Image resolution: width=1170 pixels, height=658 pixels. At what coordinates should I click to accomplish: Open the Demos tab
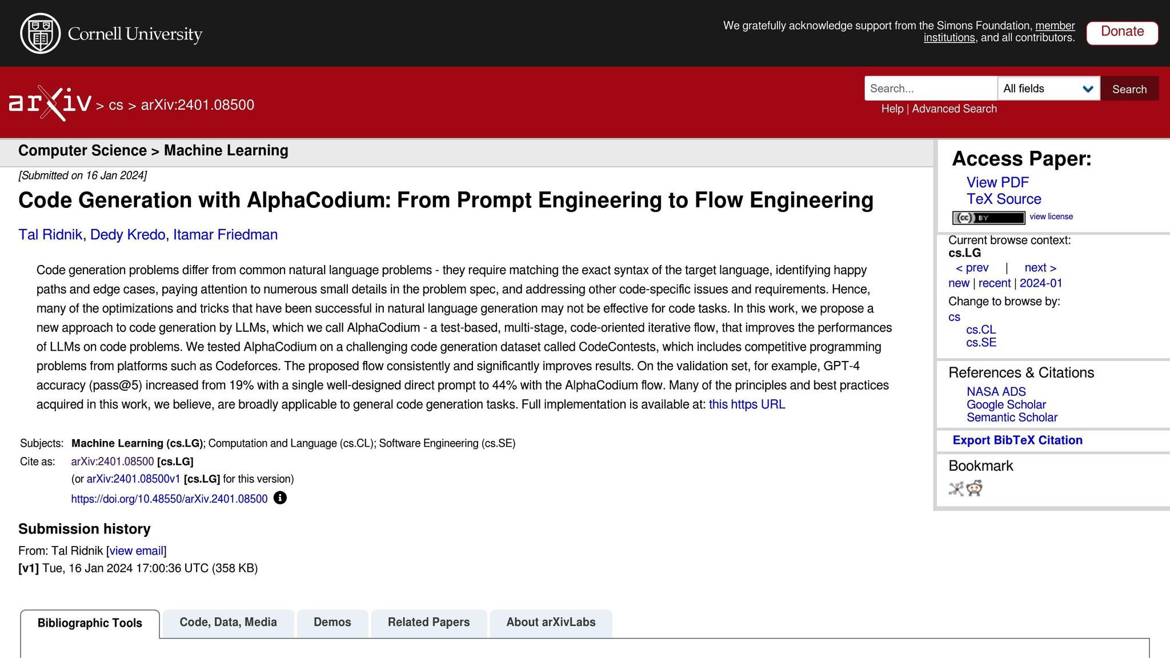(x=332, y=623)
